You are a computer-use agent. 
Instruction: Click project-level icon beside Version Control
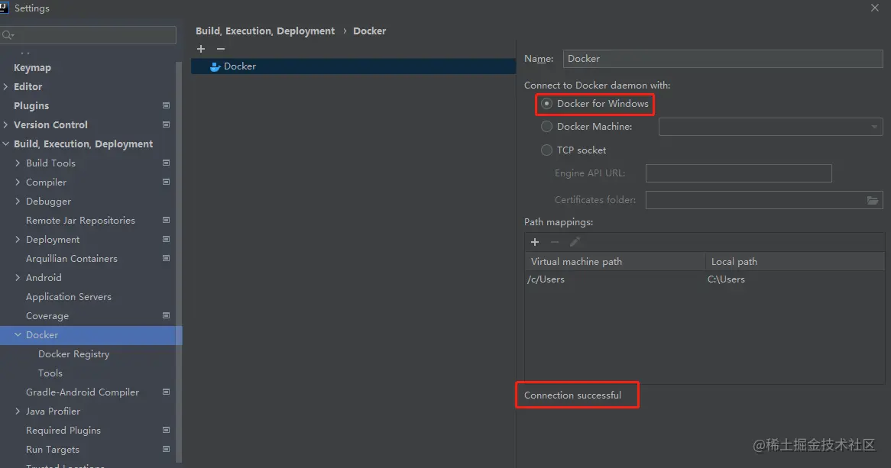[166, 124]
